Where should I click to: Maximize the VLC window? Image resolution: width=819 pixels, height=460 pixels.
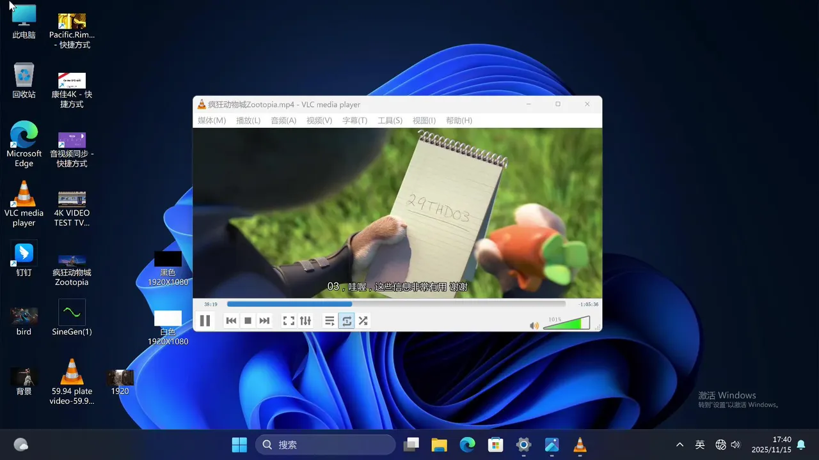point(558,104)
